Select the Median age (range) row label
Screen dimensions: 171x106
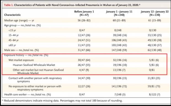pos(19,20)
